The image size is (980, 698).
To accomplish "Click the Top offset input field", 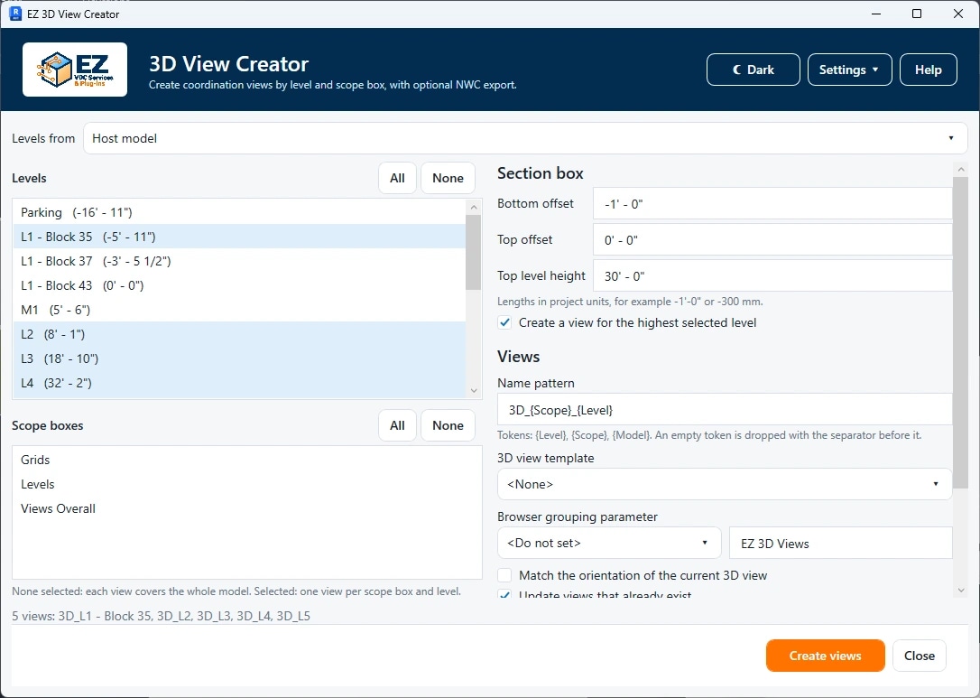I will click(x=772, y=240).
